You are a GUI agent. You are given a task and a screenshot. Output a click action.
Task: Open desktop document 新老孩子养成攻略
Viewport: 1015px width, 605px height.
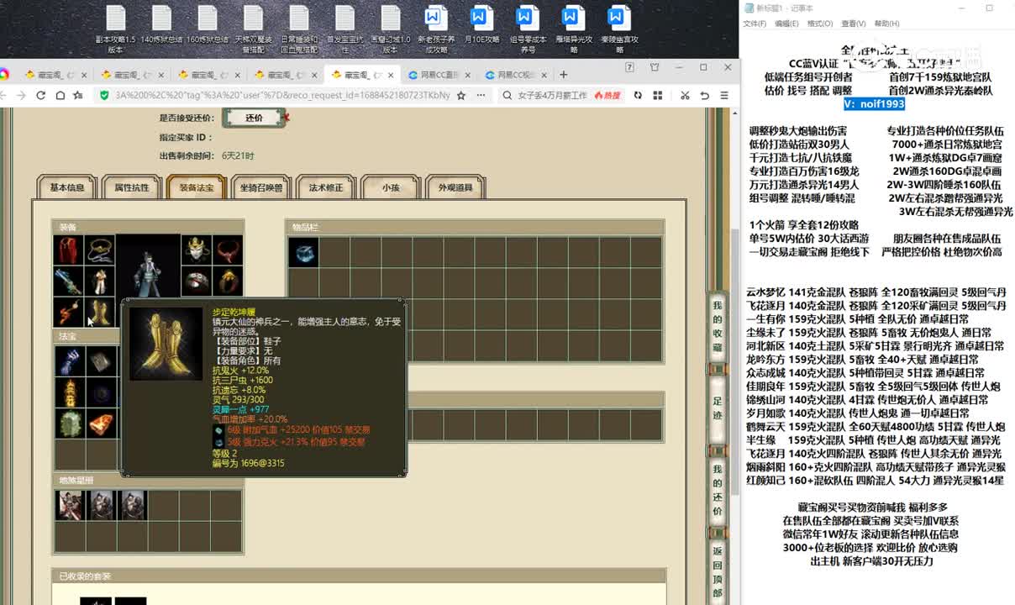[436, 29]
